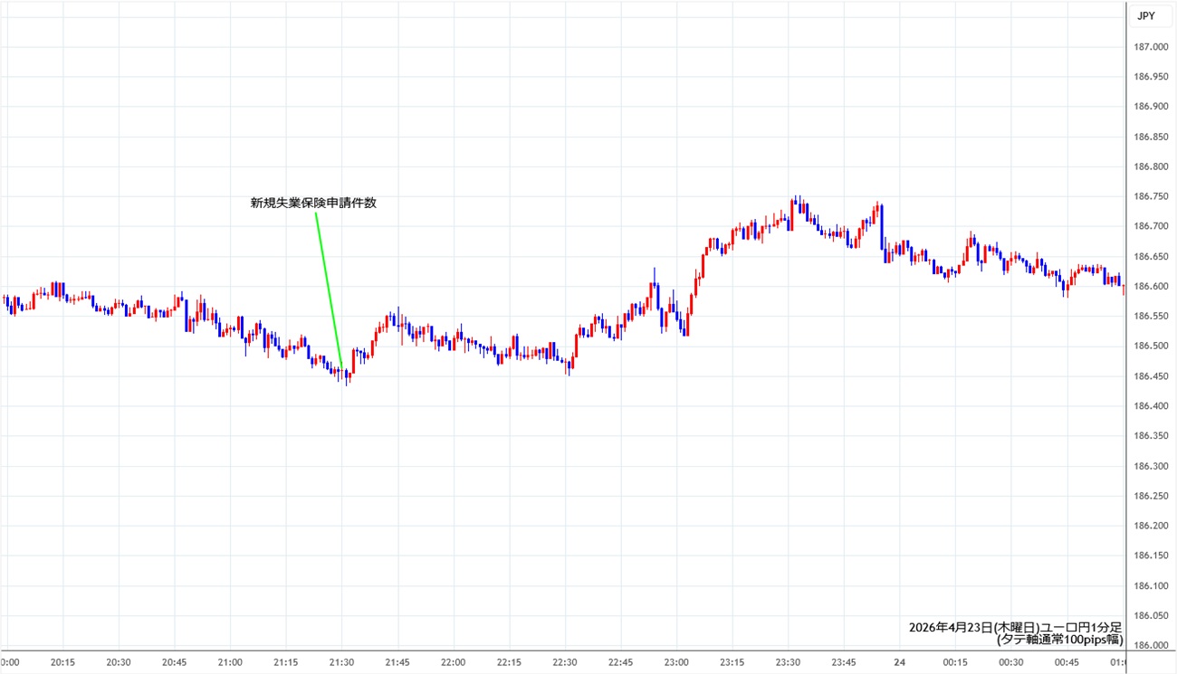This screenshot has height=674, width=1177.
Task: Click the 186.500 price axis label
Action: pyautogui.click(x=1151, y=346)
